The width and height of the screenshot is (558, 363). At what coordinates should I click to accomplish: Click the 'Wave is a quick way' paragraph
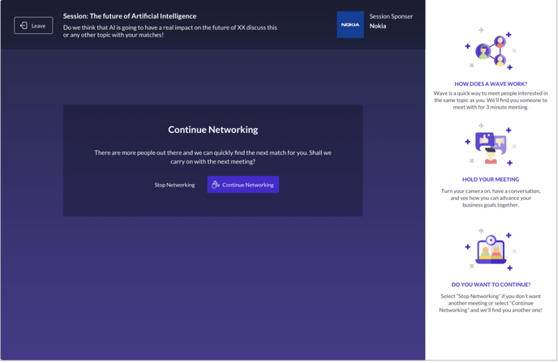pyautogui.click(x=491, y=100)
